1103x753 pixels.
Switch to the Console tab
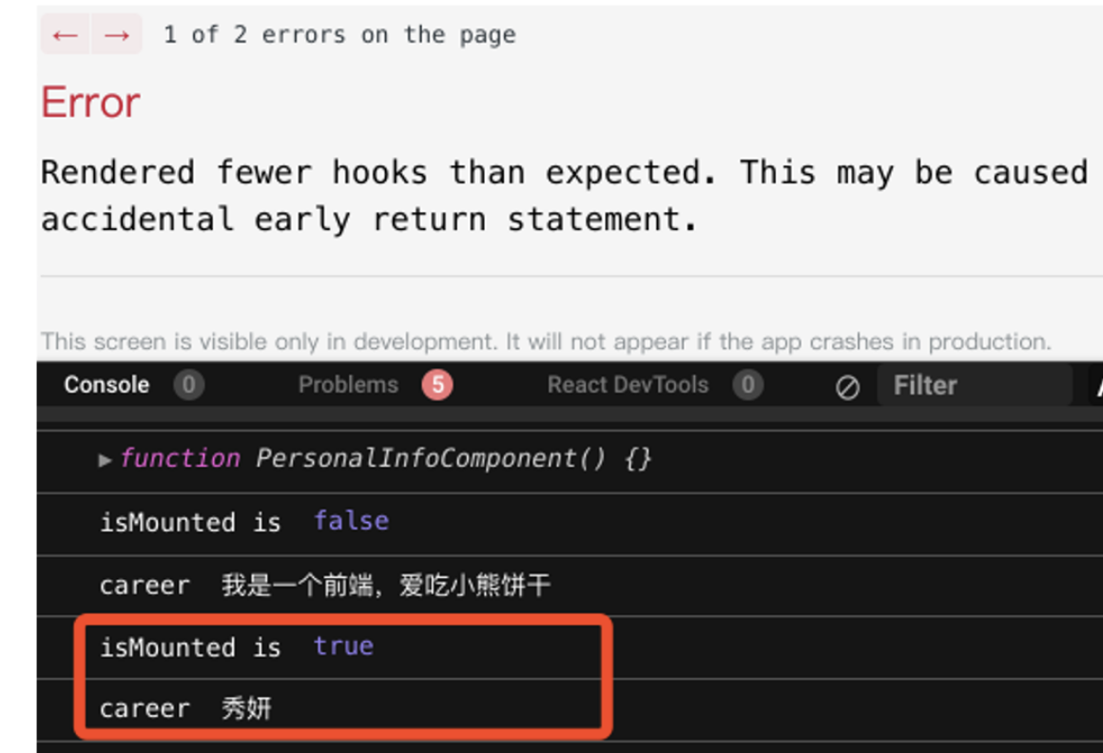click(106, 385)
